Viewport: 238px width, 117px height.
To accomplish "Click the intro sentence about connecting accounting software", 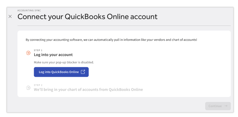I will click(111, 40).
